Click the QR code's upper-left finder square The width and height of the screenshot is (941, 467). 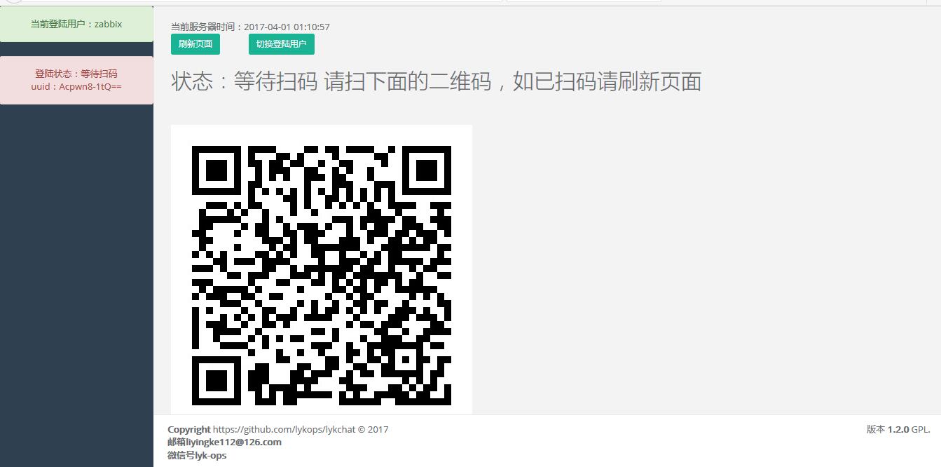click(x=217, y=170)
